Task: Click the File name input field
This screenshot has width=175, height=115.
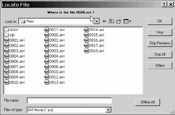Action: coord(69,101)
